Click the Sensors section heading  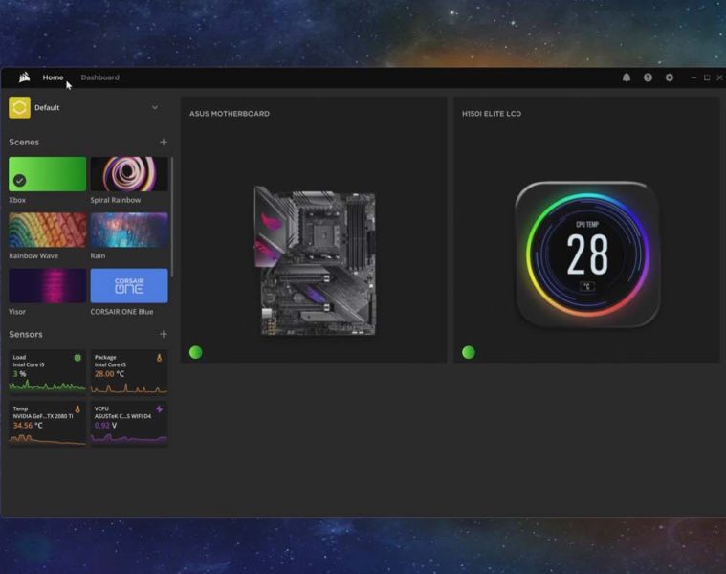click(26, 334)
